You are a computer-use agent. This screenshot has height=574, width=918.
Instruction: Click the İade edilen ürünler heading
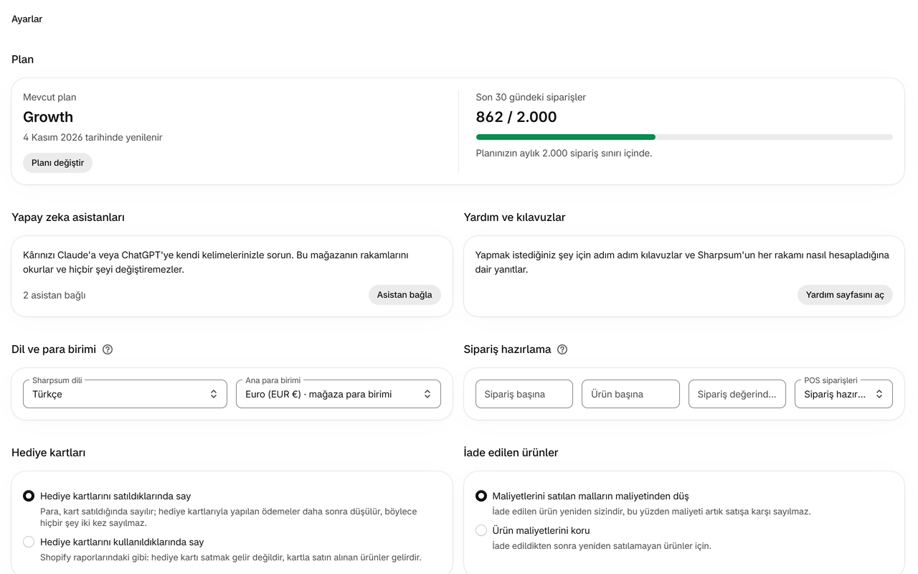[x=511, y=453]
